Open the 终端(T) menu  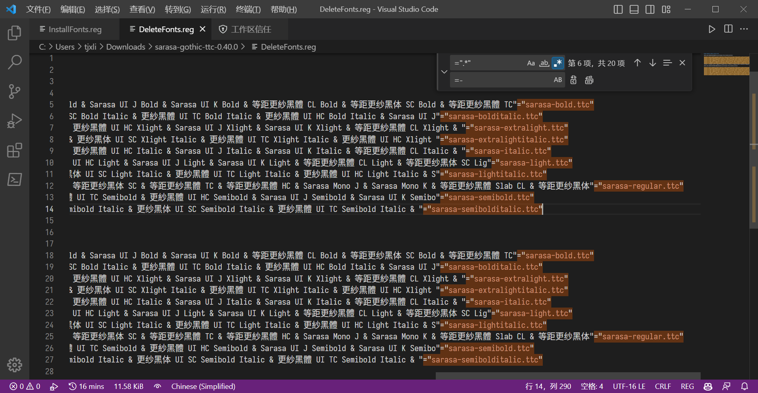click(x=248, y=9)
